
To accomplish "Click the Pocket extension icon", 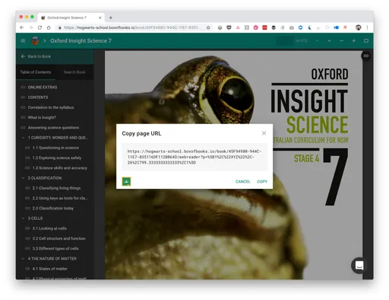I will 229,27.
